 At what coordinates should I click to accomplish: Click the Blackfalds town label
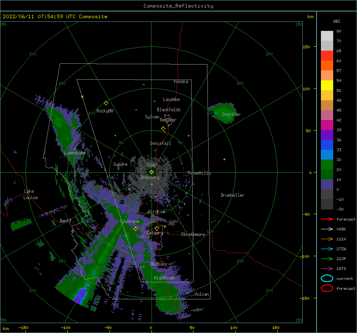click(169, 110)
